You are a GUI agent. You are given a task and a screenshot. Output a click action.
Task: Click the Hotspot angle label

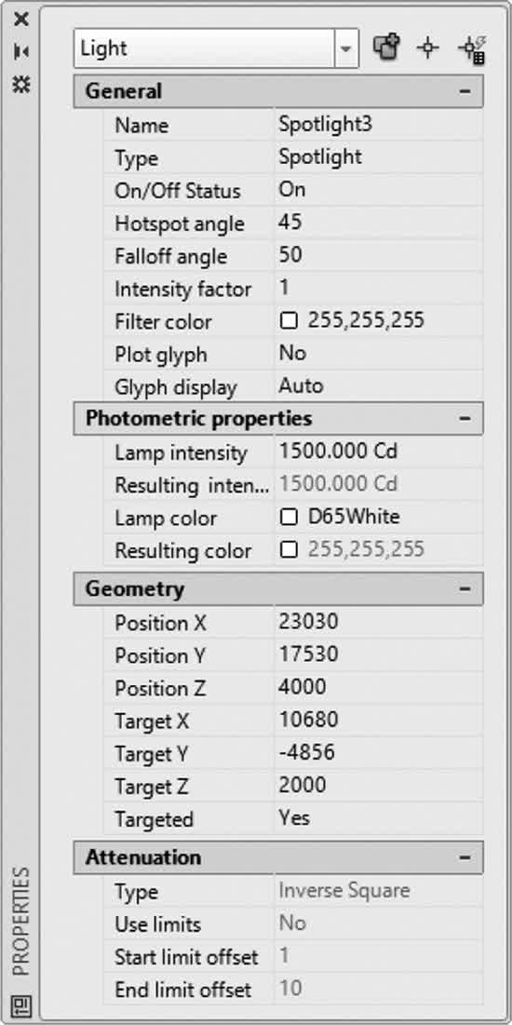(179, 224)
